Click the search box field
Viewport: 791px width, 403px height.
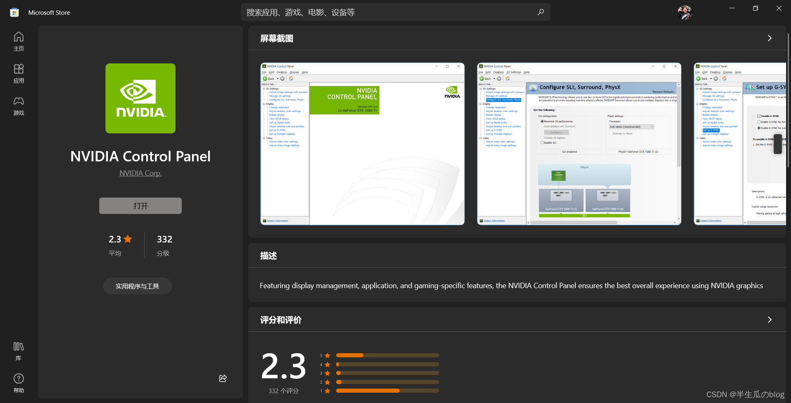(x=395, y=12)
